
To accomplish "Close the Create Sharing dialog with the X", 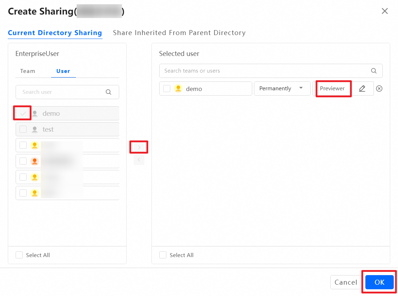I will click(x=385, y=11).
